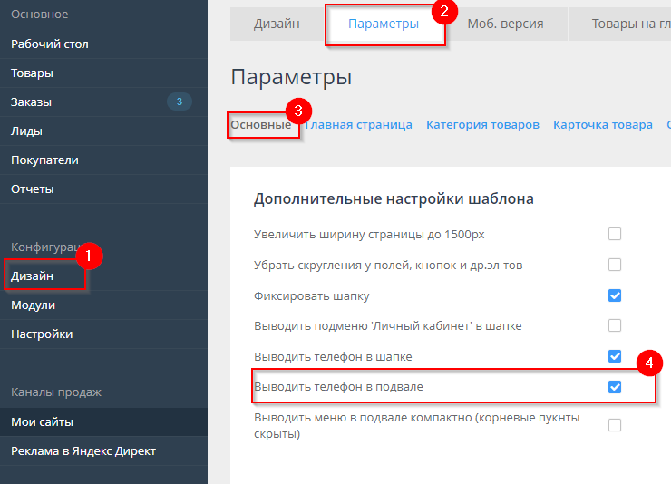Select Мои сайты sales channel

pyautogui.click(x=42, y=421)
